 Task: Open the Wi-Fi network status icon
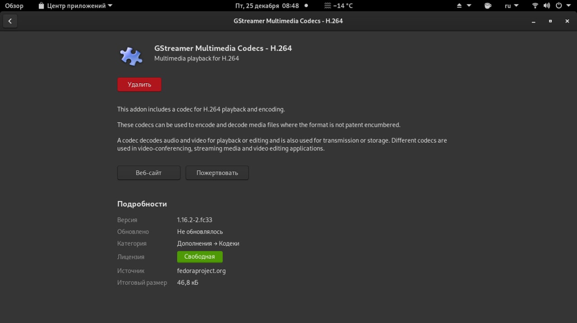[535, 6]
